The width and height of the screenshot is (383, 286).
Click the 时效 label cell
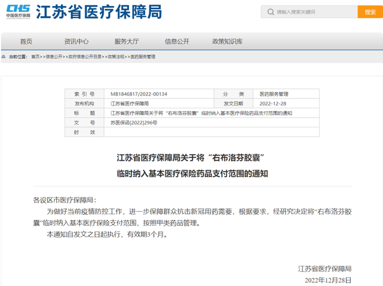point(84,132)
